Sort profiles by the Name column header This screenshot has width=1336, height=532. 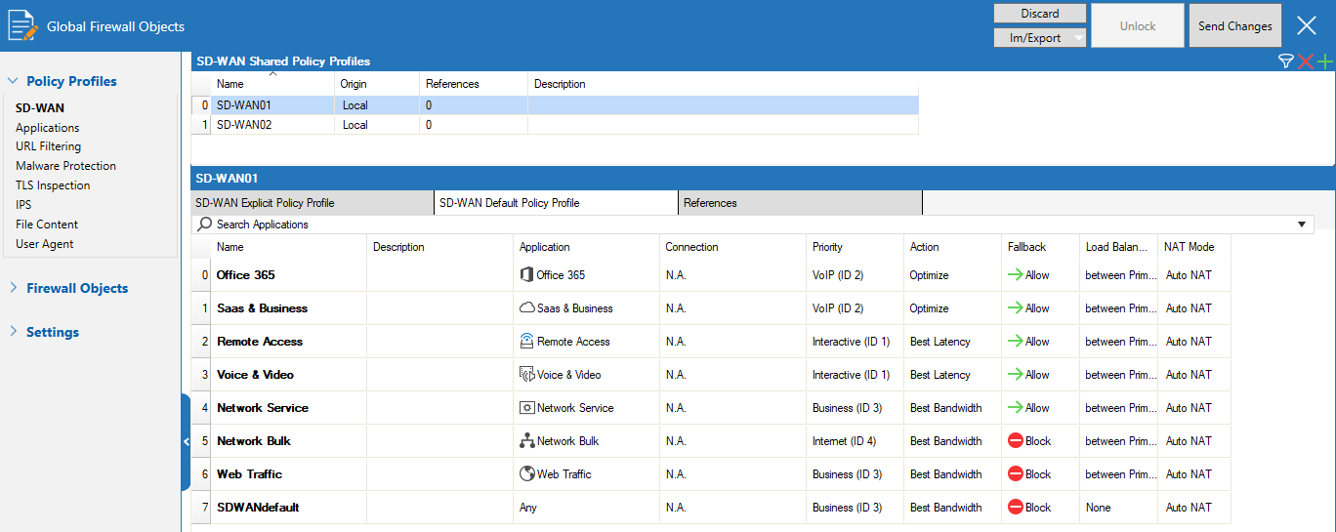pos(272,84)
